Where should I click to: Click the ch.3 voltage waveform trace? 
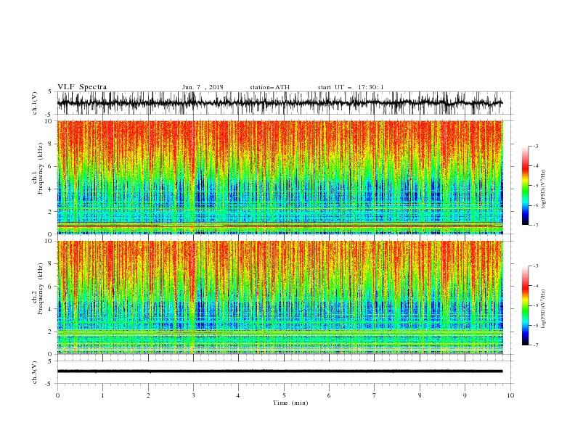280,371
